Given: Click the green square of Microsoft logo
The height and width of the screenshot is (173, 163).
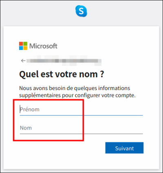Looking at the screenshot, I should coord(25,44).
